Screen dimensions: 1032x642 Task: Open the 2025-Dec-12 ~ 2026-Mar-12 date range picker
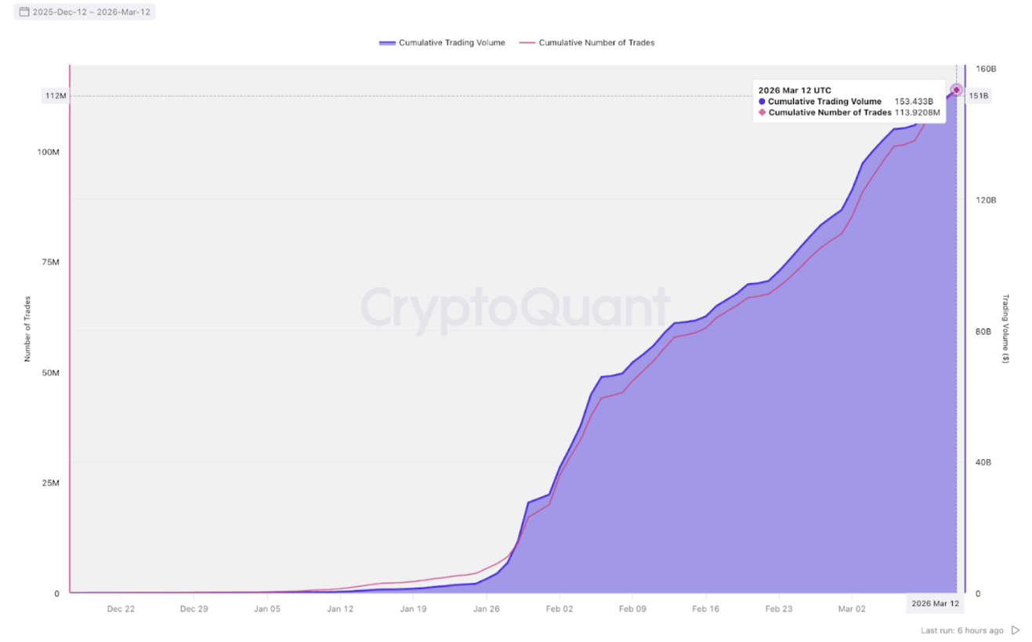coord(91,12)
